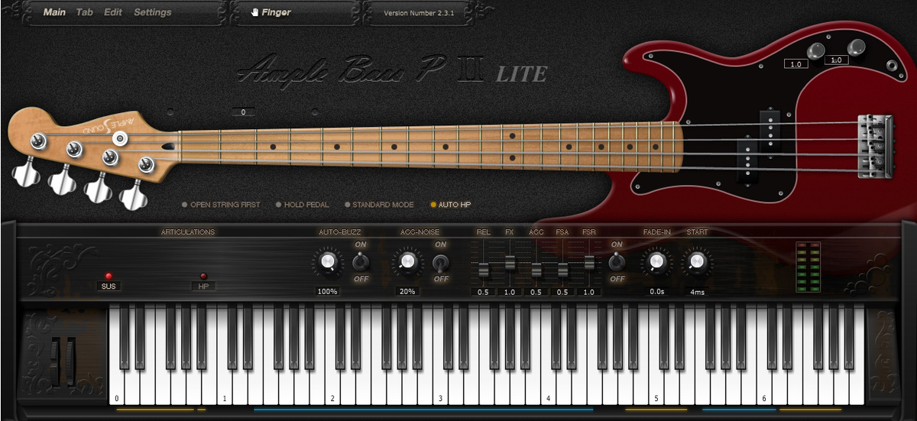The height and width of the screenshot is (421, 917).
Task: Click the modulation wheel
Action: click(70, 361)
